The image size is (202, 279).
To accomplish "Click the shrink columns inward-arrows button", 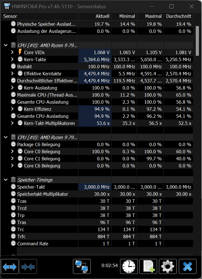I will 28,267.
